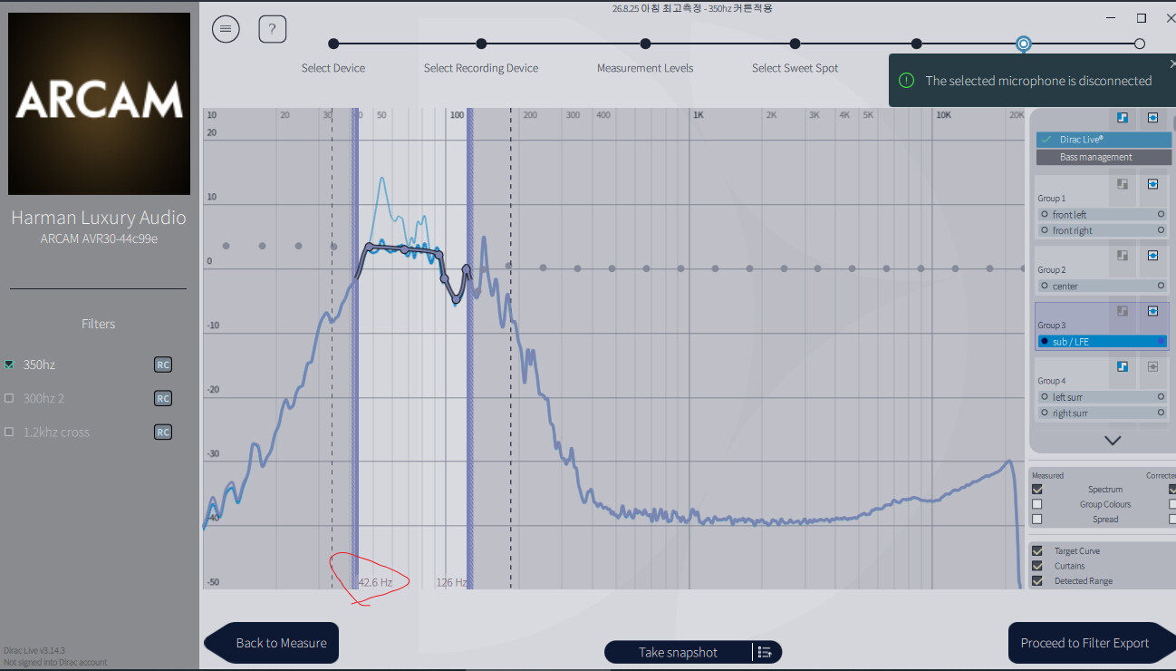Expand the speaker groups list chevron

click(1113, 441)
